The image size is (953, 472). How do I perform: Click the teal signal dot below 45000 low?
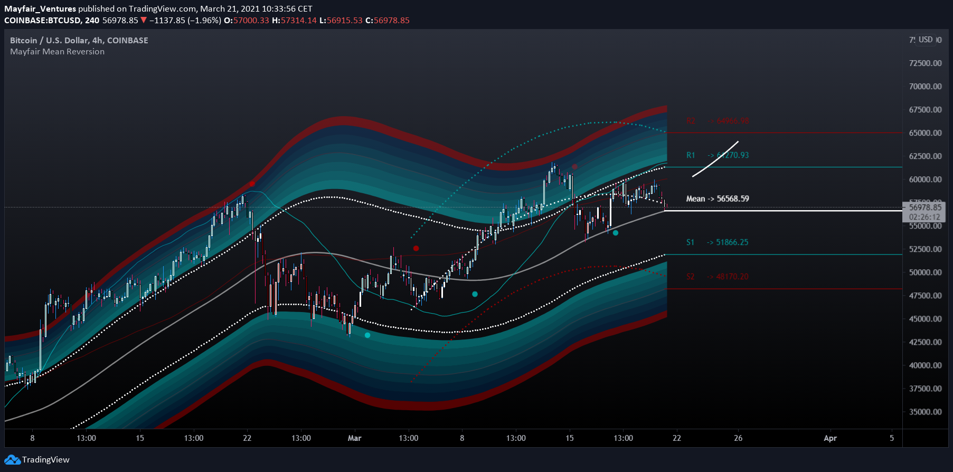(x=367, y=335)
